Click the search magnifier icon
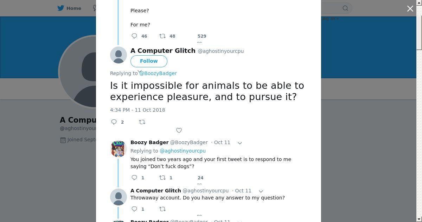Viewport: 422px width, 222px height. pyautogui.click(x=345, y=8)
